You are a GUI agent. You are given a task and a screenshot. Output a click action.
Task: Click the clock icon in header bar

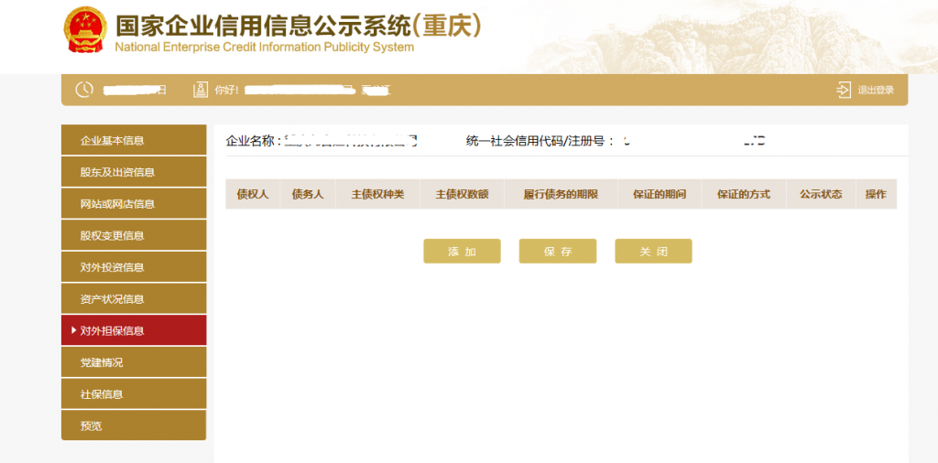(84, 90)
